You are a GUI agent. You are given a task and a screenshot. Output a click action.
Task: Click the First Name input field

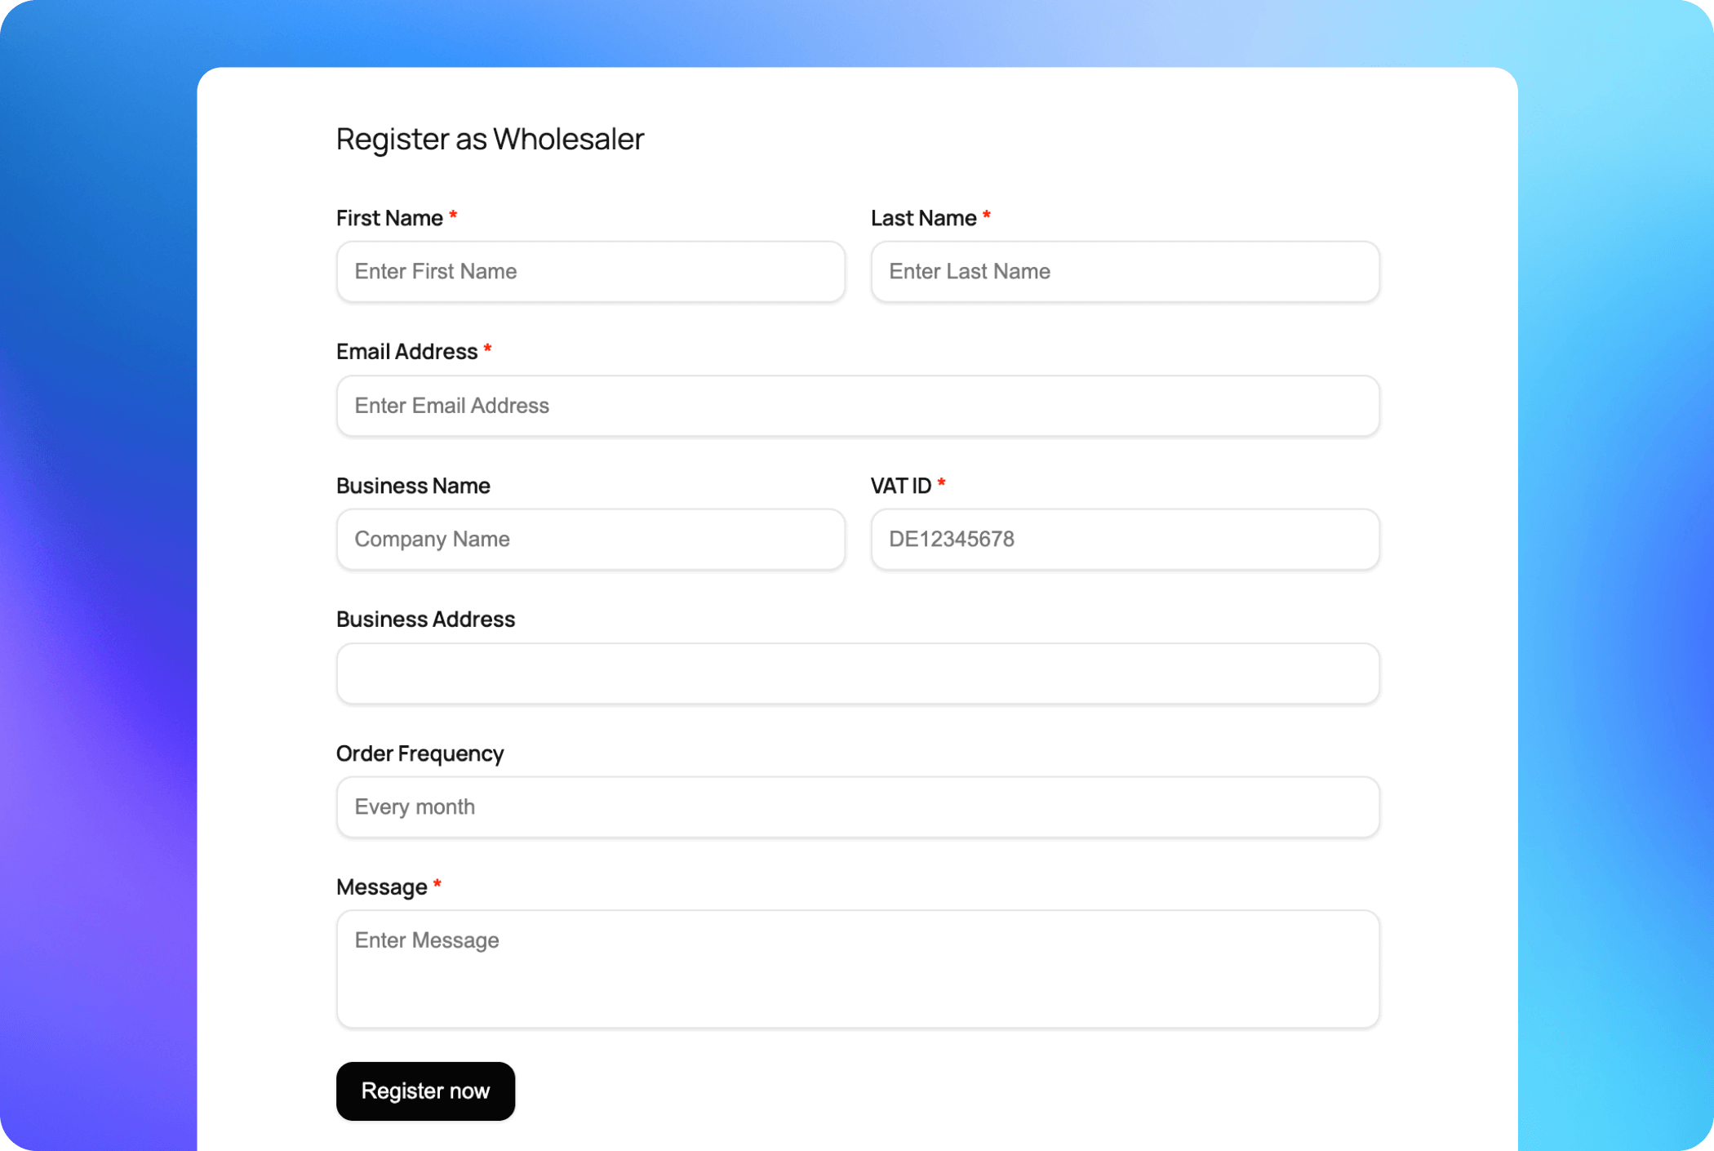(590, 272)
